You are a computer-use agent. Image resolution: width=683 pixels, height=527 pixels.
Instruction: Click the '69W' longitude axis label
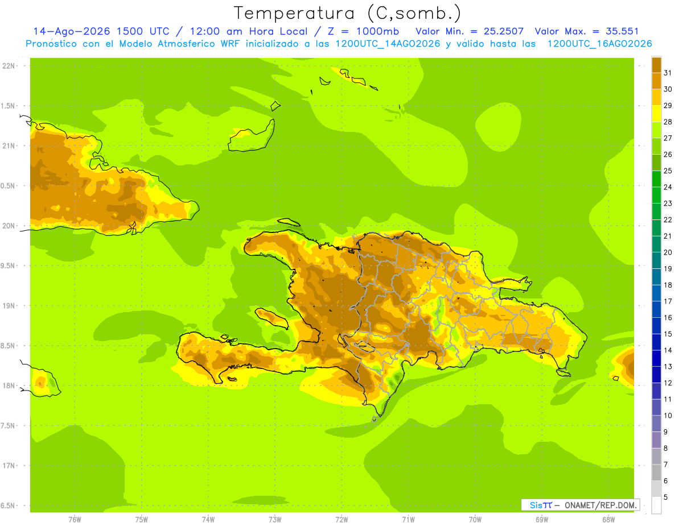(x=542, y=520)
